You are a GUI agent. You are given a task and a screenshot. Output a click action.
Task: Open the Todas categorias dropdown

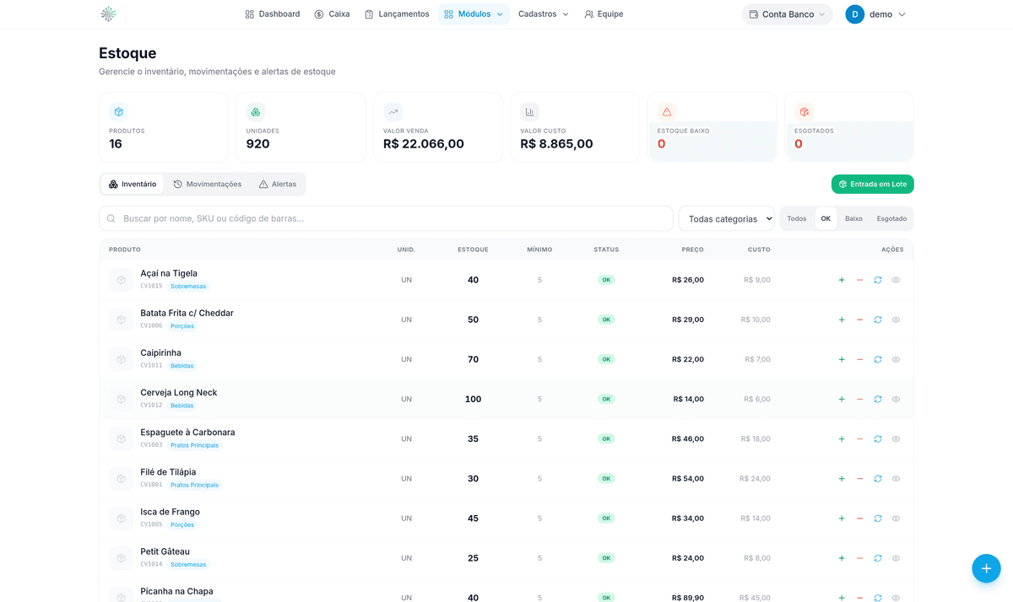coord(727,218)
